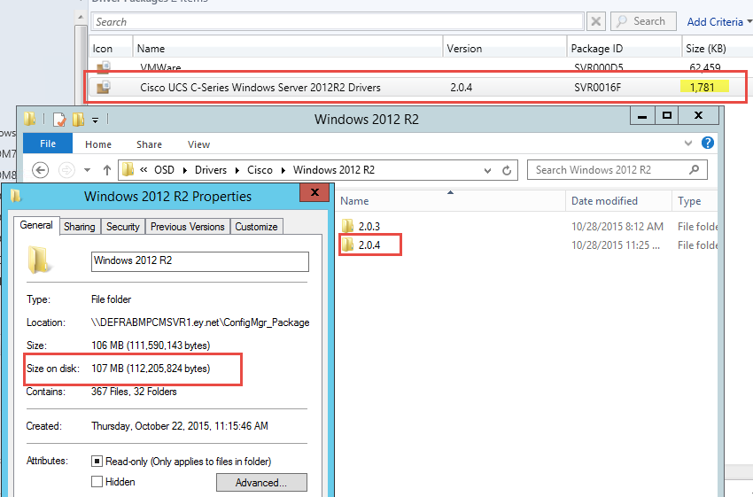Click the Advanced... attributes button
Screen dimensions: 753x497
(261, 483)
